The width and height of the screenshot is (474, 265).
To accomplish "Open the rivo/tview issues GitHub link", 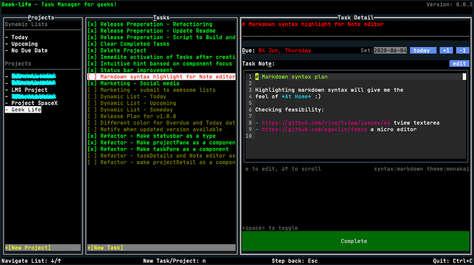I will [x=326, y=123].
